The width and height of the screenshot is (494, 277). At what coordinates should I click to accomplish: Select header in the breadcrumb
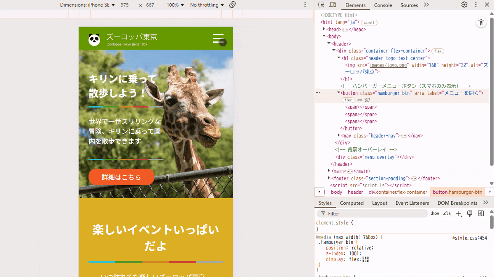tap(355, 192)
